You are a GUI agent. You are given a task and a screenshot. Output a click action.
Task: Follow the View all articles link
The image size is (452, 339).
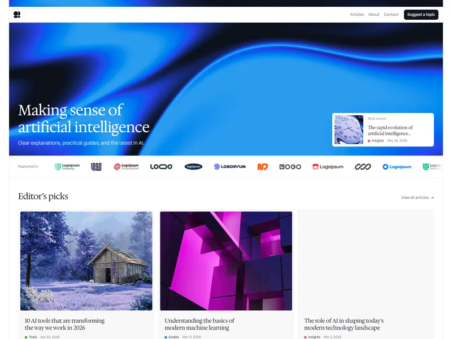click(418, 197)
